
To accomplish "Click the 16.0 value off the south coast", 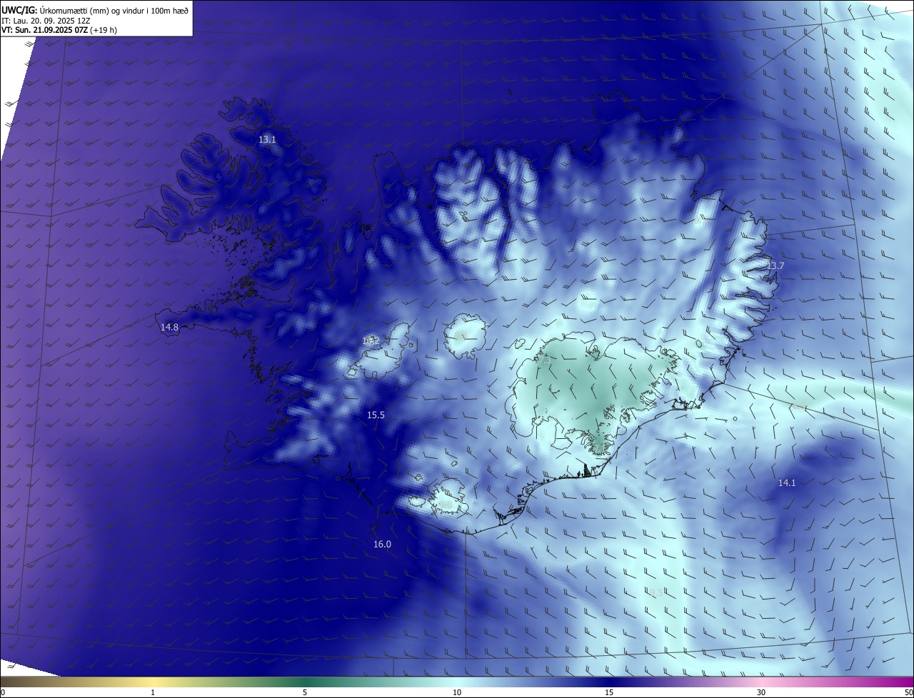I will (x=382, y=544).
